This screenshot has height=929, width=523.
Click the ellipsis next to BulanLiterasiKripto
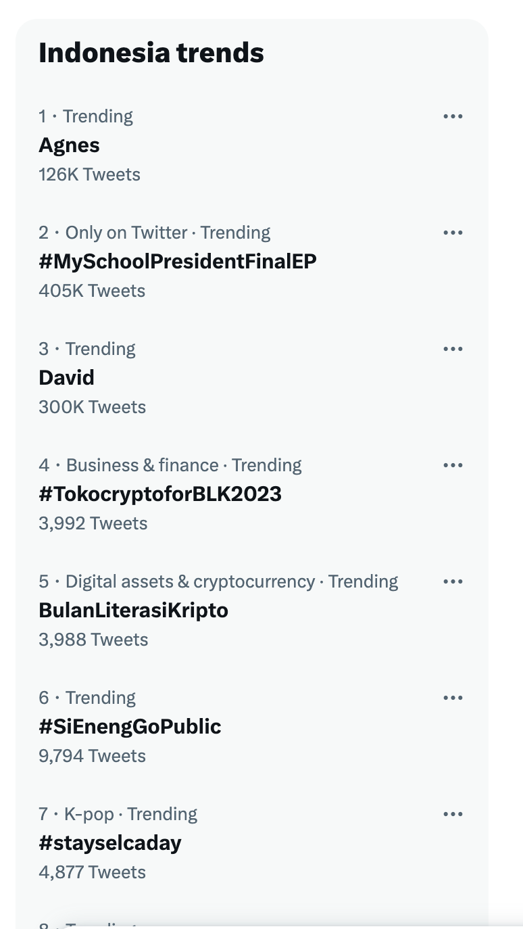click(453, 581)
